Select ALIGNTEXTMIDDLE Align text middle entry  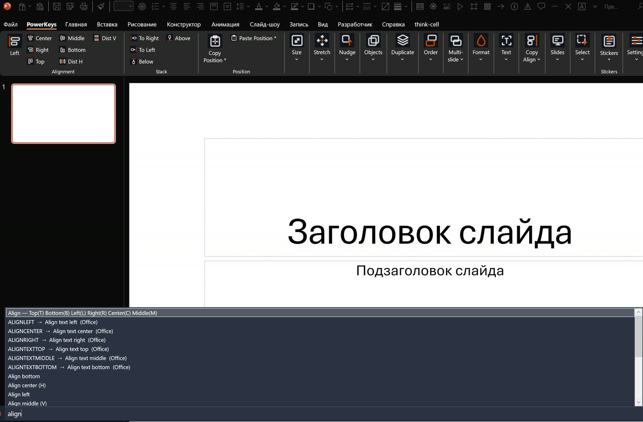pyautogui.click(x=320, y=358)
